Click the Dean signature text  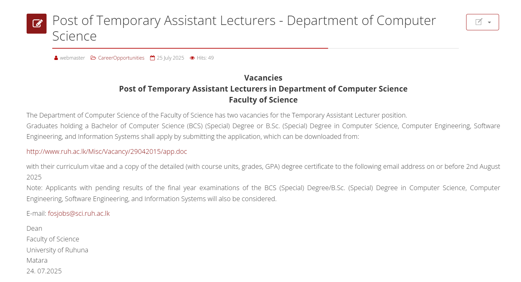click(34, 228)
